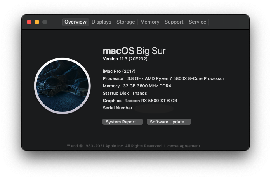Close the About This Mac window

(x=29, y=22)
